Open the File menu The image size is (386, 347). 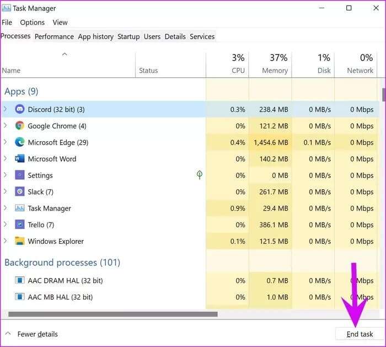coord(7,23)
